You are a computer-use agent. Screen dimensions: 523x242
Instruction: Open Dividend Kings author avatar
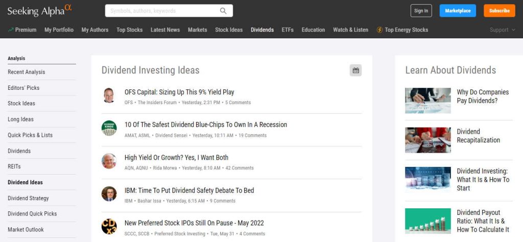pyautogui.click(x=109, y=128)
